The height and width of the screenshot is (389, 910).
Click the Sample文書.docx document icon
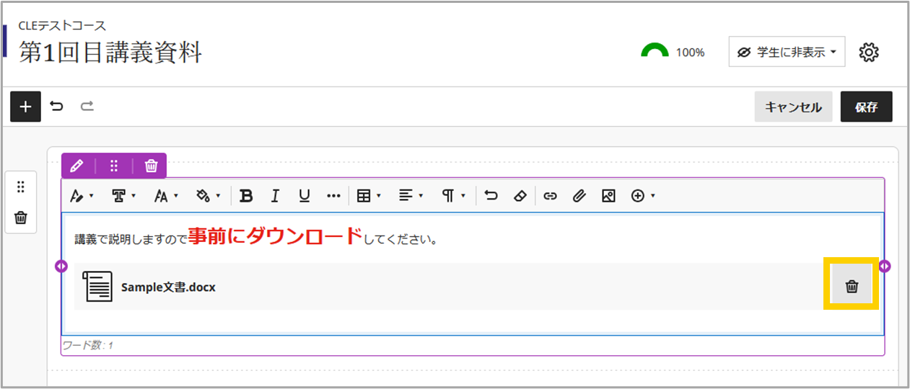pos(97,286)
